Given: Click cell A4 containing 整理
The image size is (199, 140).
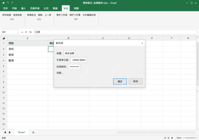Looking at the screenshot, I should point(28,61).
